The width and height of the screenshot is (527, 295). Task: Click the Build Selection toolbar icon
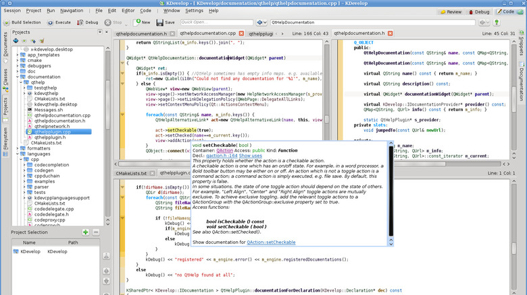click(6, 22)
